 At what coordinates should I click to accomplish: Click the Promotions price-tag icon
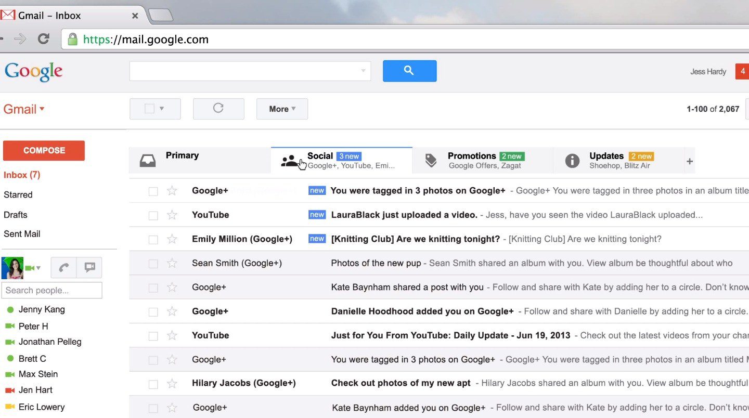pyautogui.click(x=430, y=160)
